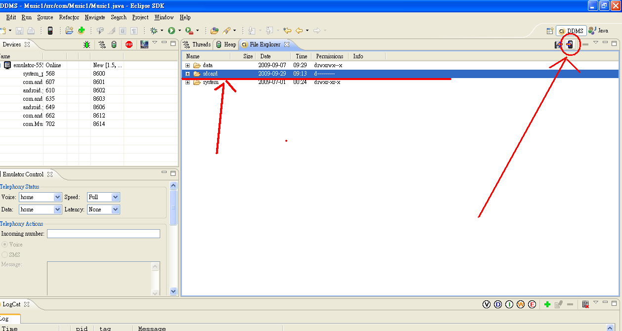Screen dimensions: 622x331
Task: Toggle Warning W log level in LogCat
Action: [521, 304]
